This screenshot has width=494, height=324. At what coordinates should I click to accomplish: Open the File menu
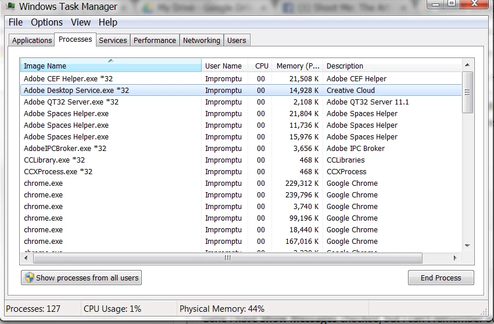coord(16,23)
